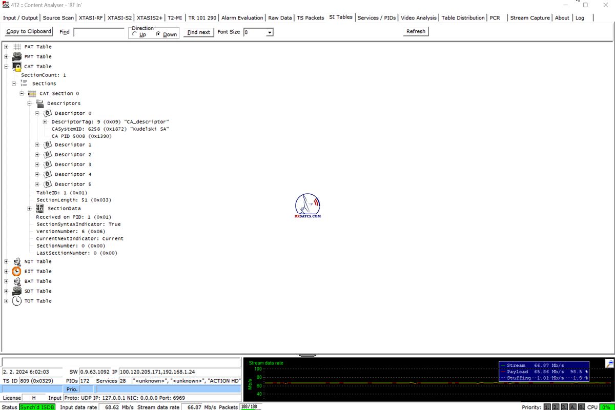This screenshot has width=615, height=410.
Task: Click the Descriptor 3 tag icon
Action: [47, 165]
